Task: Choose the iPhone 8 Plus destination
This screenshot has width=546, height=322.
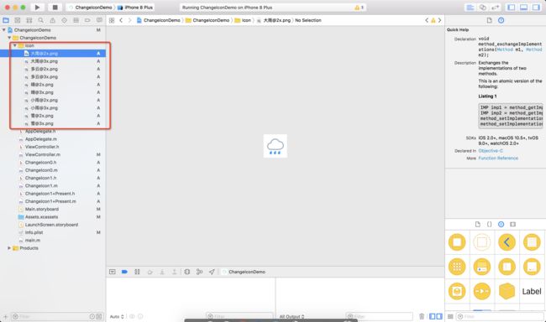Action: tap(135, 8)
